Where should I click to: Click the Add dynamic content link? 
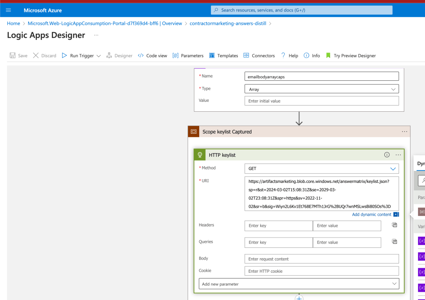pyautogui.click(x=371, y=214)
